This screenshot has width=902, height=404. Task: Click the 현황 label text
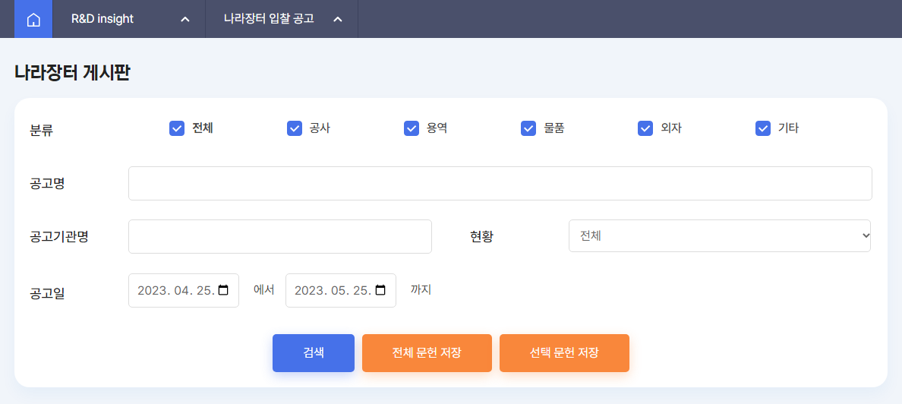(481, 236)
